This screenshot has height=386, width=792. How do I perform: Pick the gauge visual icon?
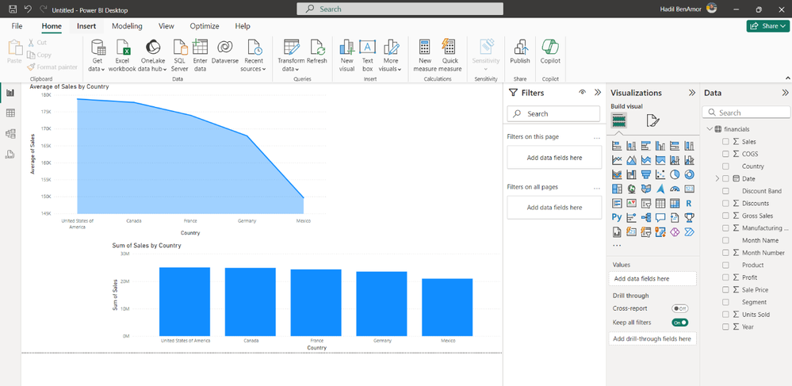(675, 189)
